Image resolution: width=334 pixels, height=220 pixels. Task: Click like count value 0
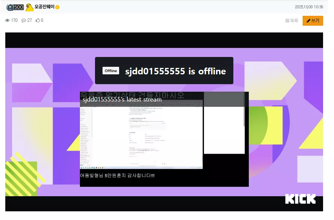(42, 20)
